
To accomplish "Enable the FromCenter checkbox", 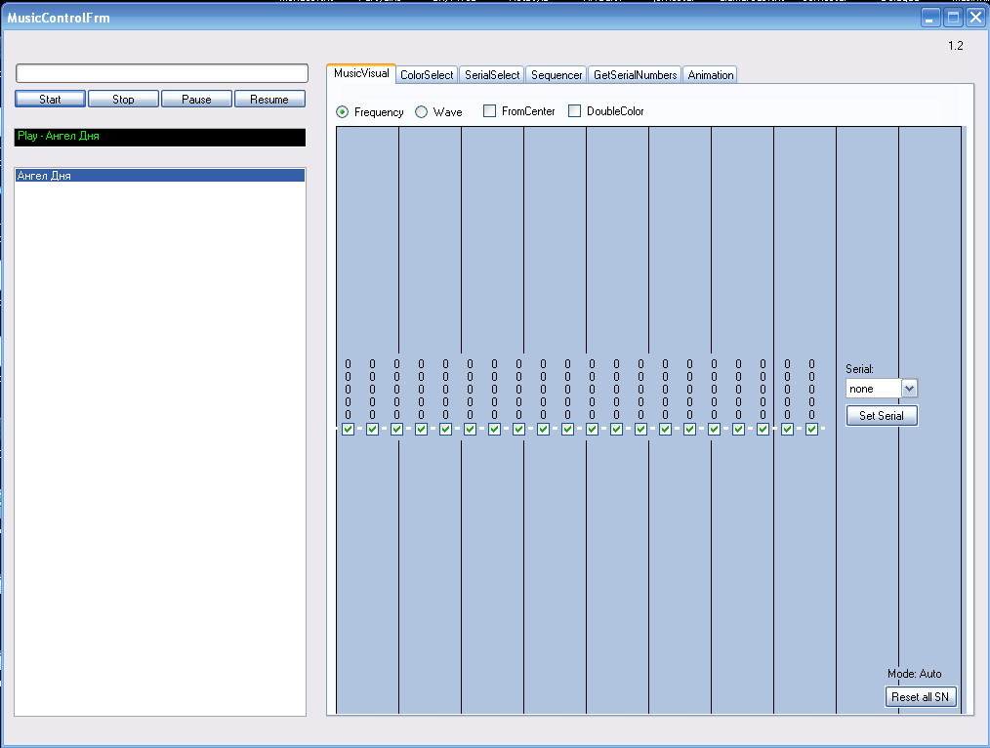I will (x=490, y=111).
